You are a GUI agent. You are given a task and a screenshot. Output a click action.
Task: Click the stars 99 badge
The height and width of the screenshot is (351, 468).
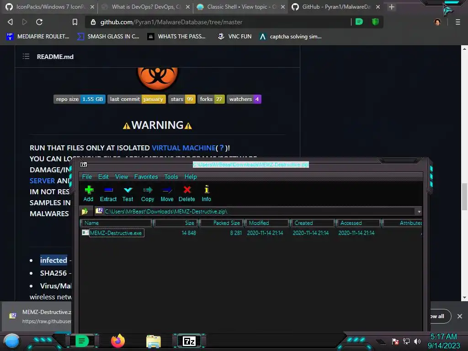pos(182,99)
